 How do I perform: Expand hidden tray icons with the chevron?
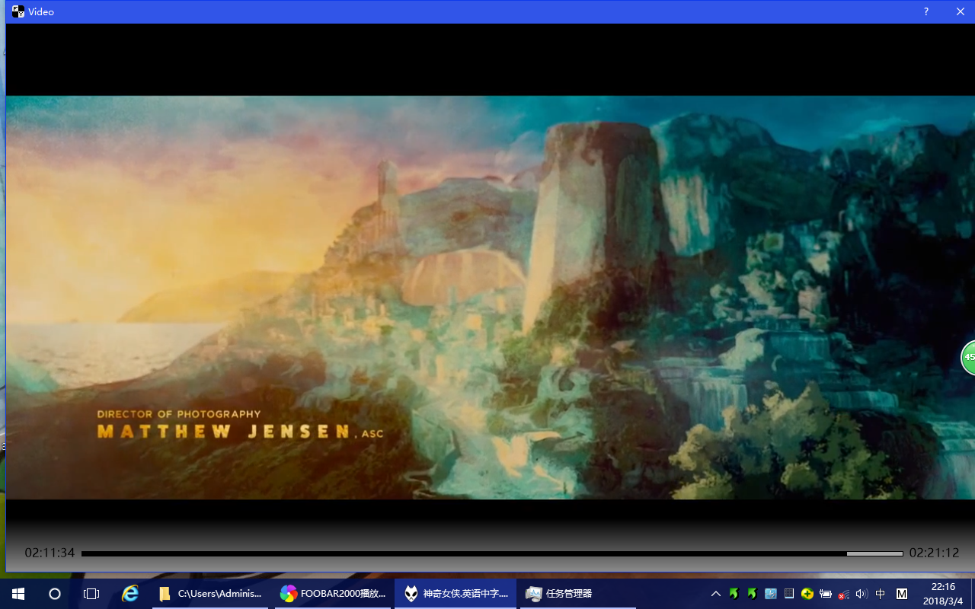(715, 593)
